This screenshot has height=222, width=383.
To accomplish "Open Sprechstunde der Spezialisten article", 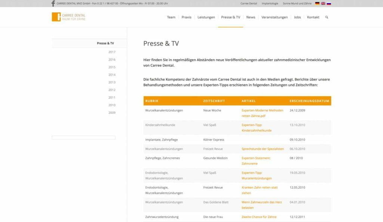I will (x=263, y=149).
